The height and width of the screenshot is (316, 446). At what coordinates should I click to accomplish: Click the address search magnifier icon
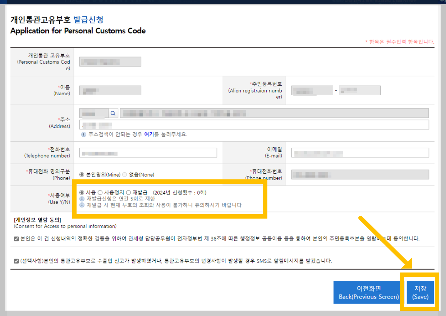pyautogui.click(x=113, y=114)
